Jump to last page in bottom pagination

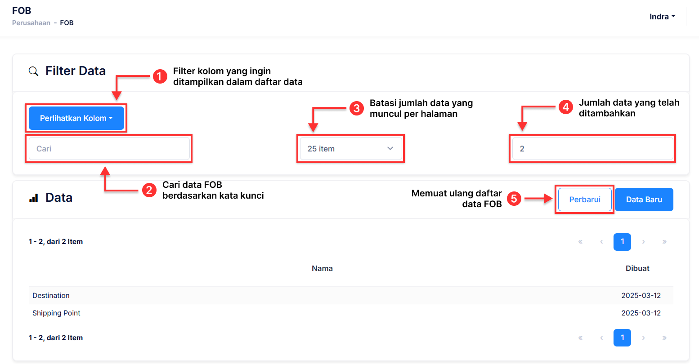[664, 337]
